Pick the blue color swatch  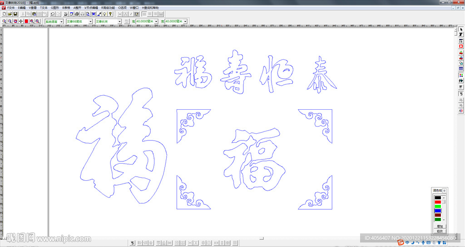(438, 211)
